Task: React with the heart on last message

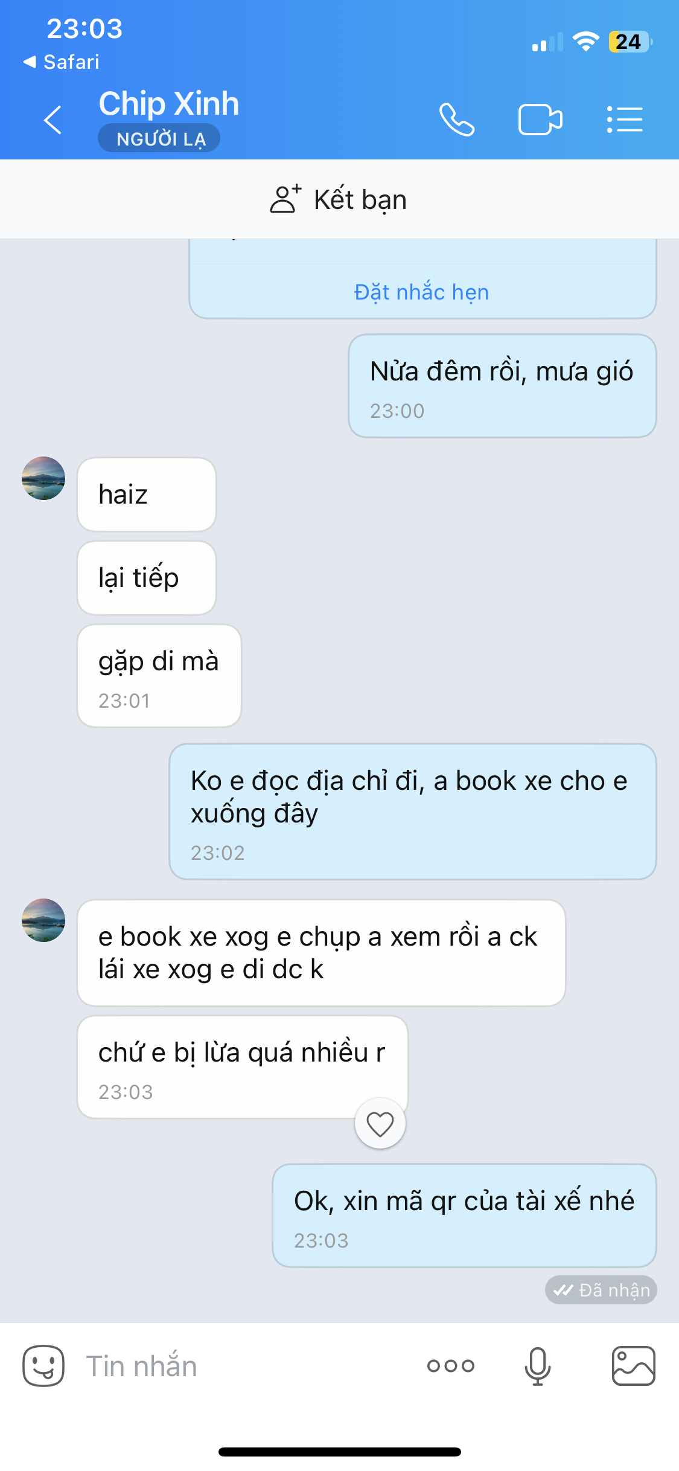Action: pos(380,1124)
